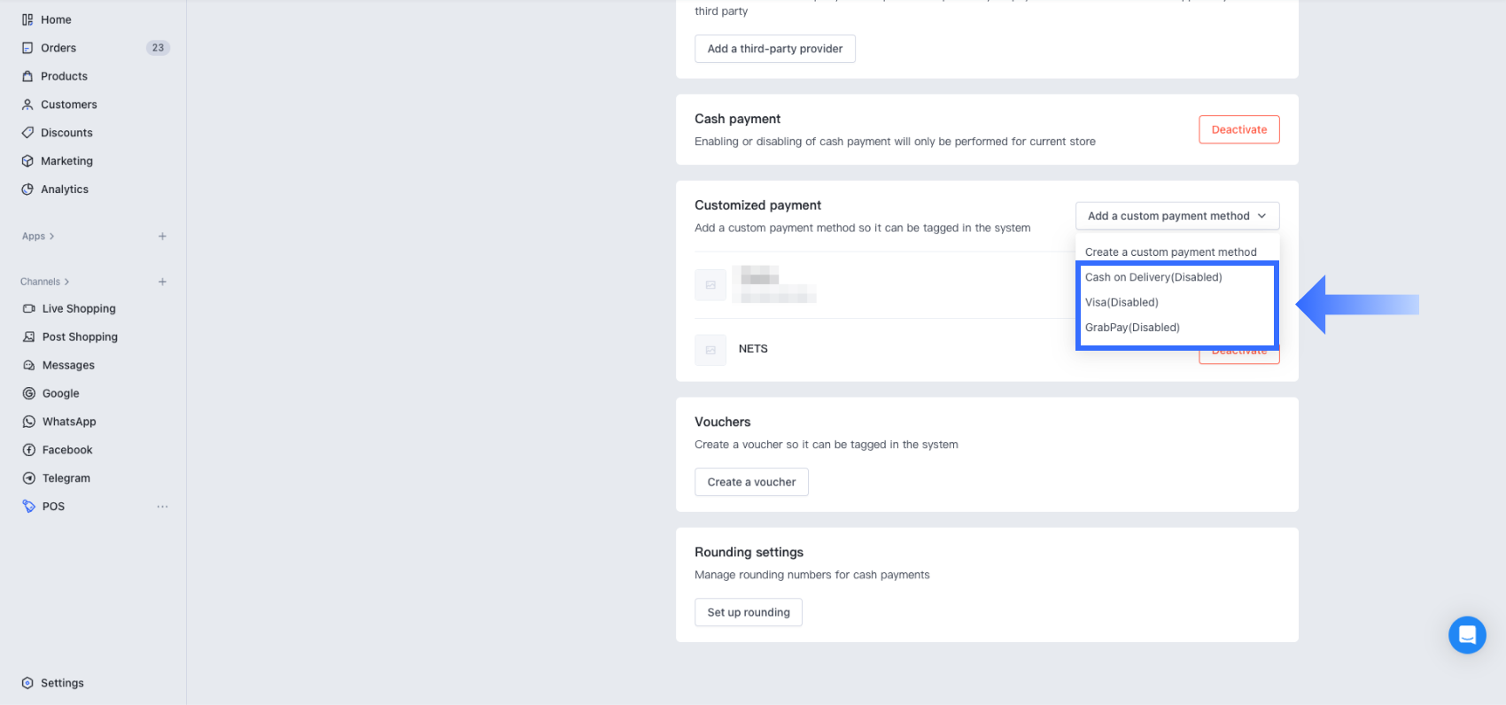The image size is (1506, 705).
Task: Expand the Apps section chevron
Action: click(52, 236)
